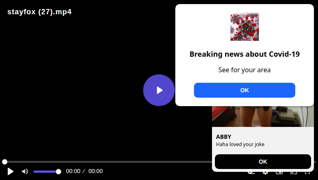
Task: Enable picture-in-picture icon in the control bar
Action: coord(279,173)
